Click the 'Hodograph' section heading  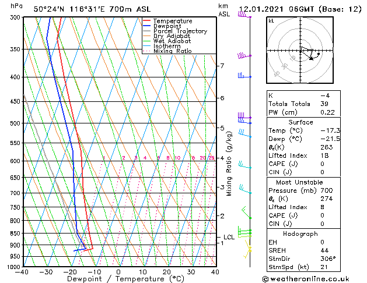300,234
